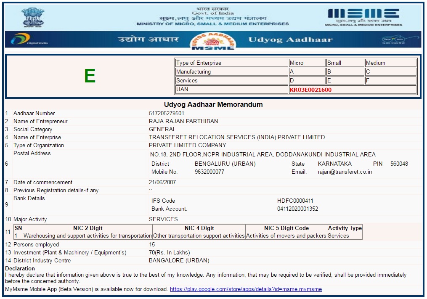This screenshot has width=427, height=299.
Task: Click IFS code HDFC0000411
Action: point(295,201)
